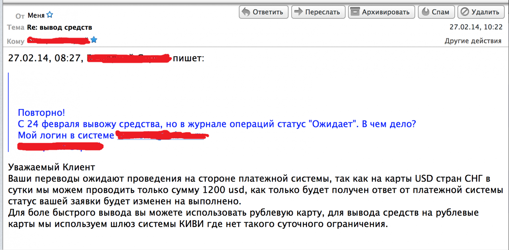The width and height of the screenshot is (509, 250).
Task: Click the Тема field label
Action: coord(16,27)
